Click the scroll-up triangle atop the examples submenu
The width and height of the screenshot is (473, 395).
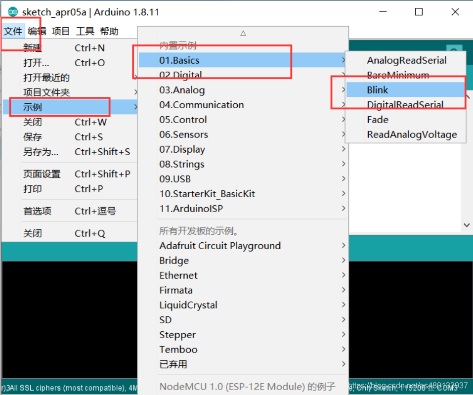tap(243, 33)
